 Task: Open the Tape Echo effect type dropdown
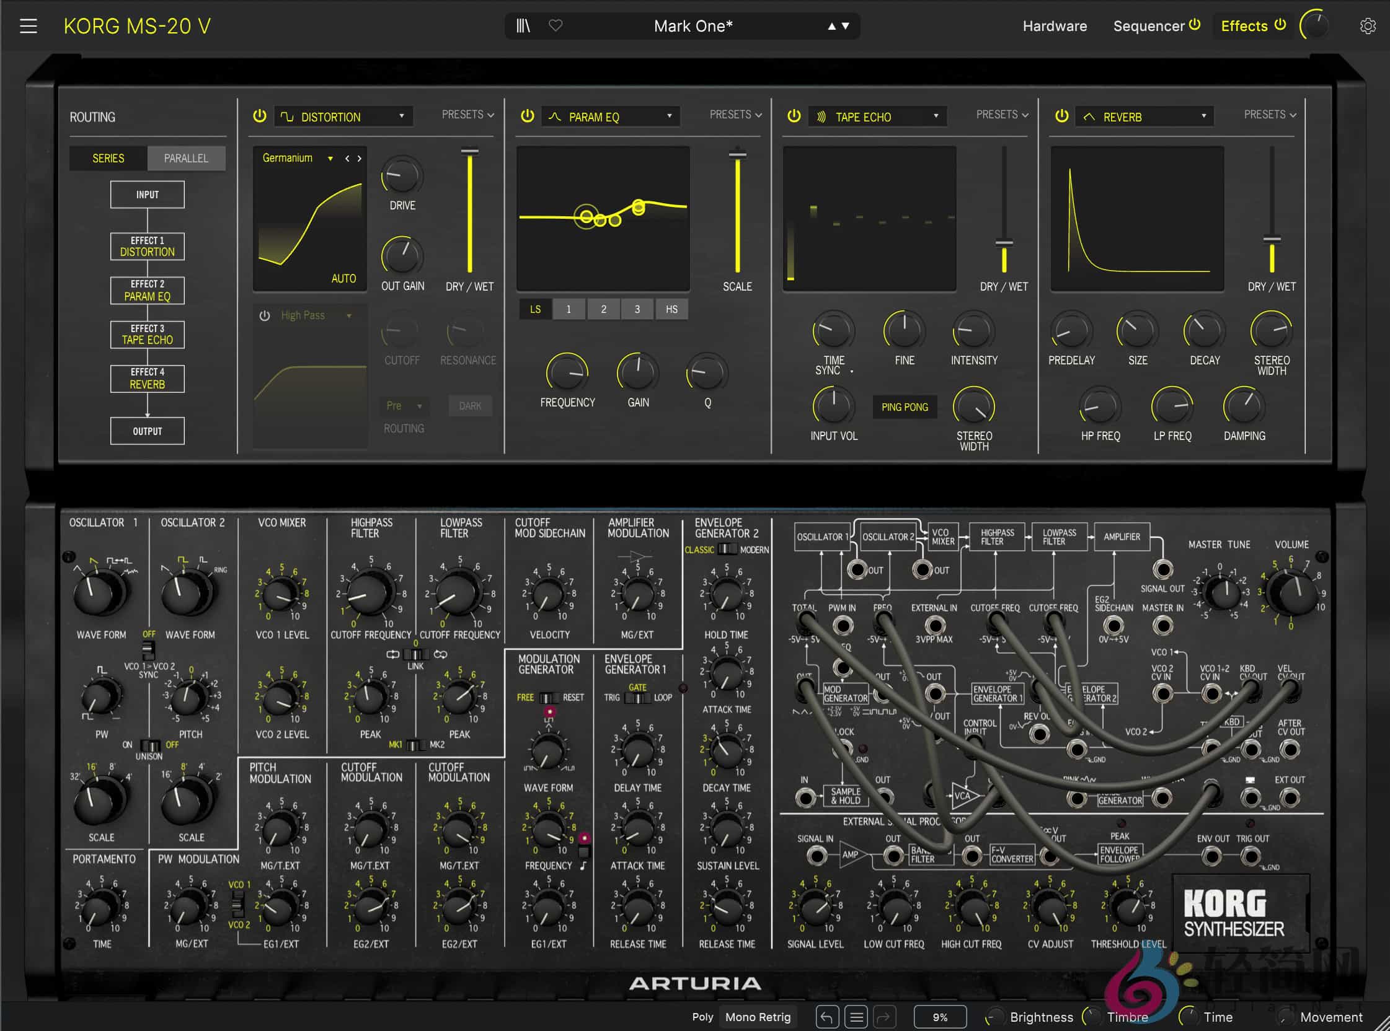pos(877,116)
